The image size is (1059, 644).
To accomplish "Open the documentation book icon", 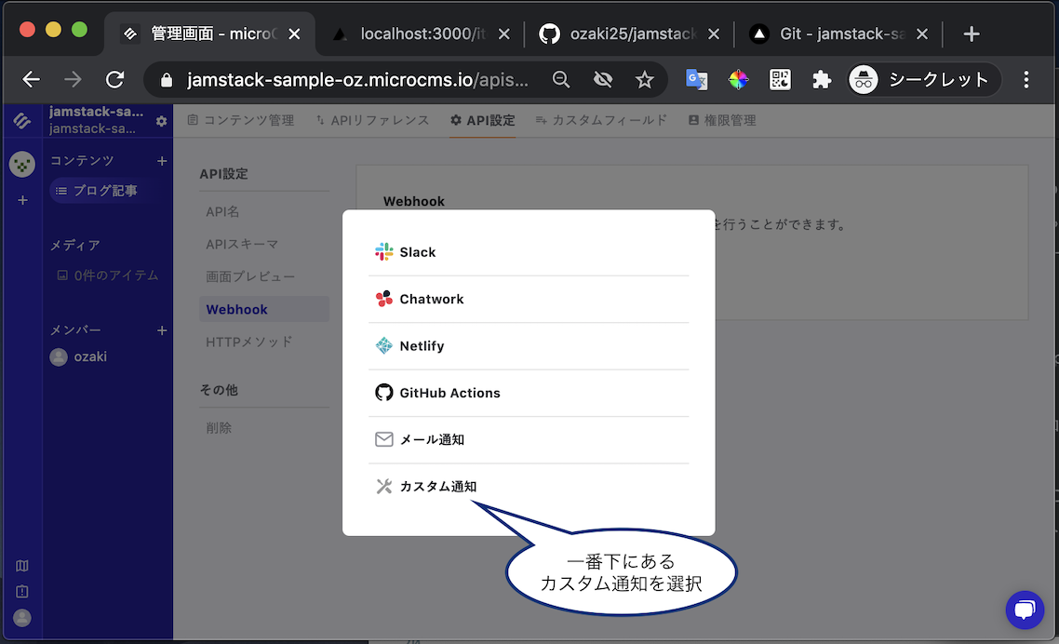I will pos(22,566).
